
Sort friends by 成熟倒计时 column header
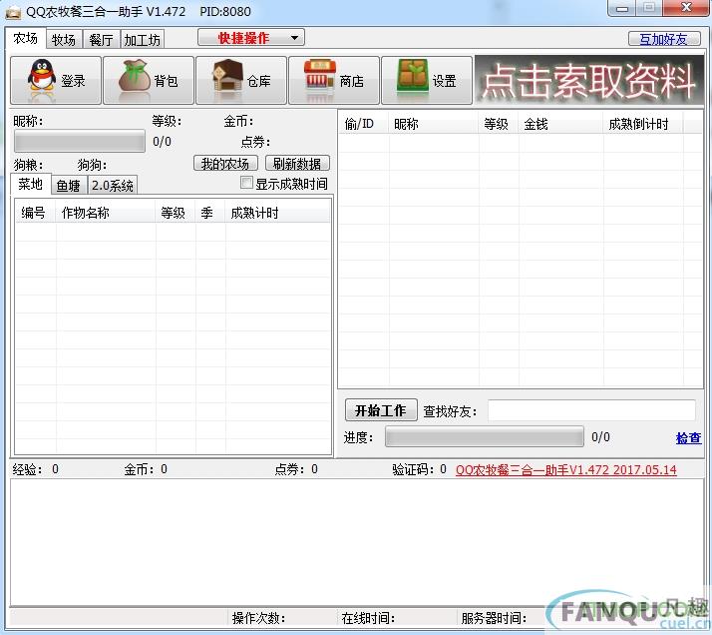[x=643, y=124]
